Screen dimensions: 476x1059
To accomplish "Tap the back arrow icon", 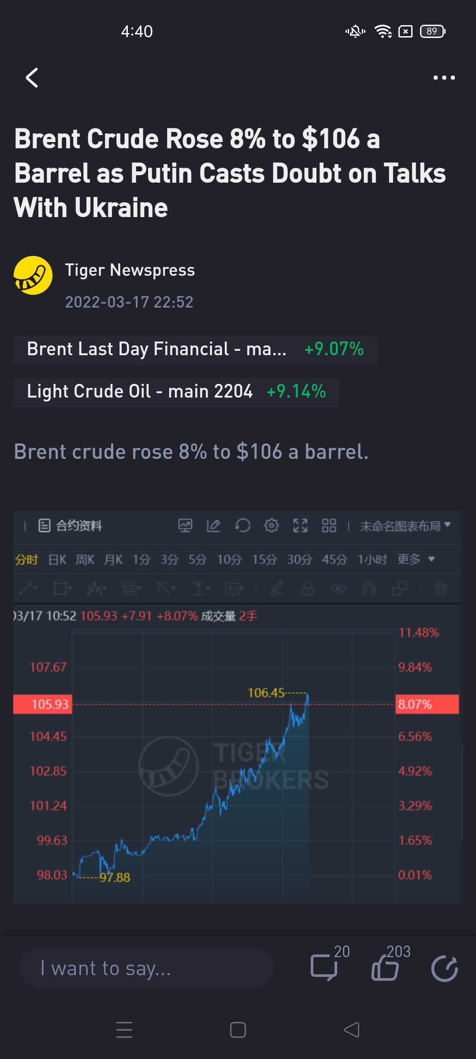I will pyautogui.click(x=32, y=78).
